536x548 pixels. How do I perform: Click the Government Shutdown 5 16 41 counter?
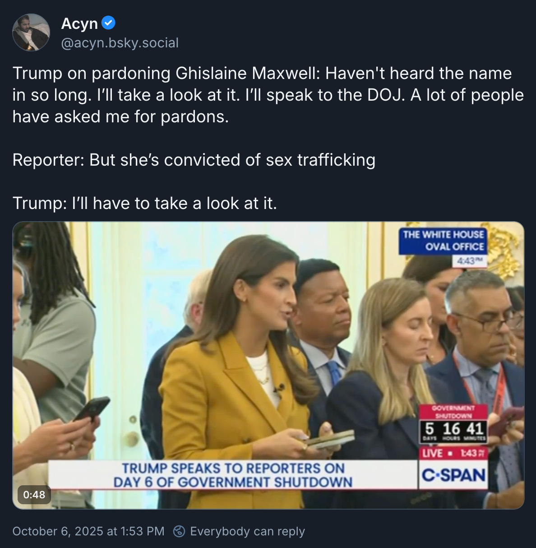coord(453,424)
